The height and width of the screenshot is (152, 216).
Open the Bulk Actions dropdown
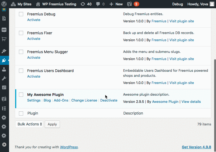click(x=29, y=124)
